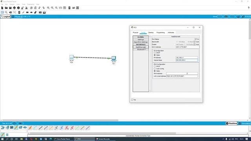Click the connections palette horizontal scrollbar
Image resolution: width=251 pixels, height=141 pixels.
[103, 133]
